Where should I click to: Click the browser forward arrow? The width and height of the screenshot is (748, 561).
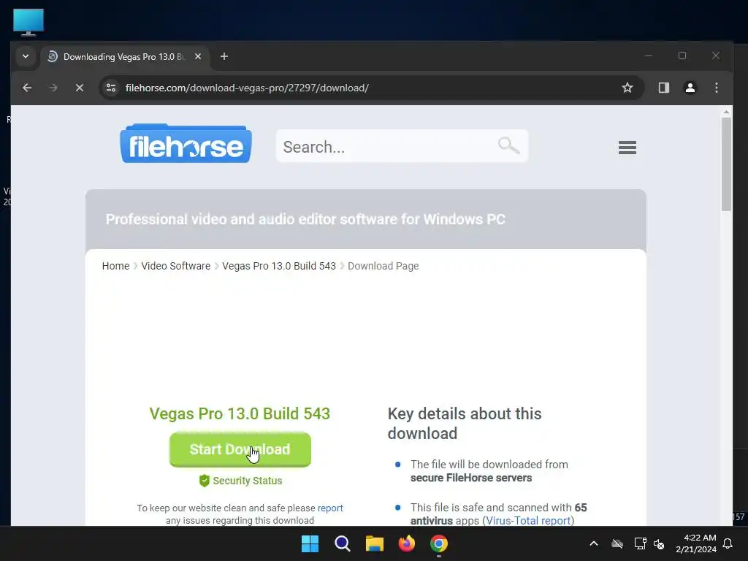tap(53, 88)
